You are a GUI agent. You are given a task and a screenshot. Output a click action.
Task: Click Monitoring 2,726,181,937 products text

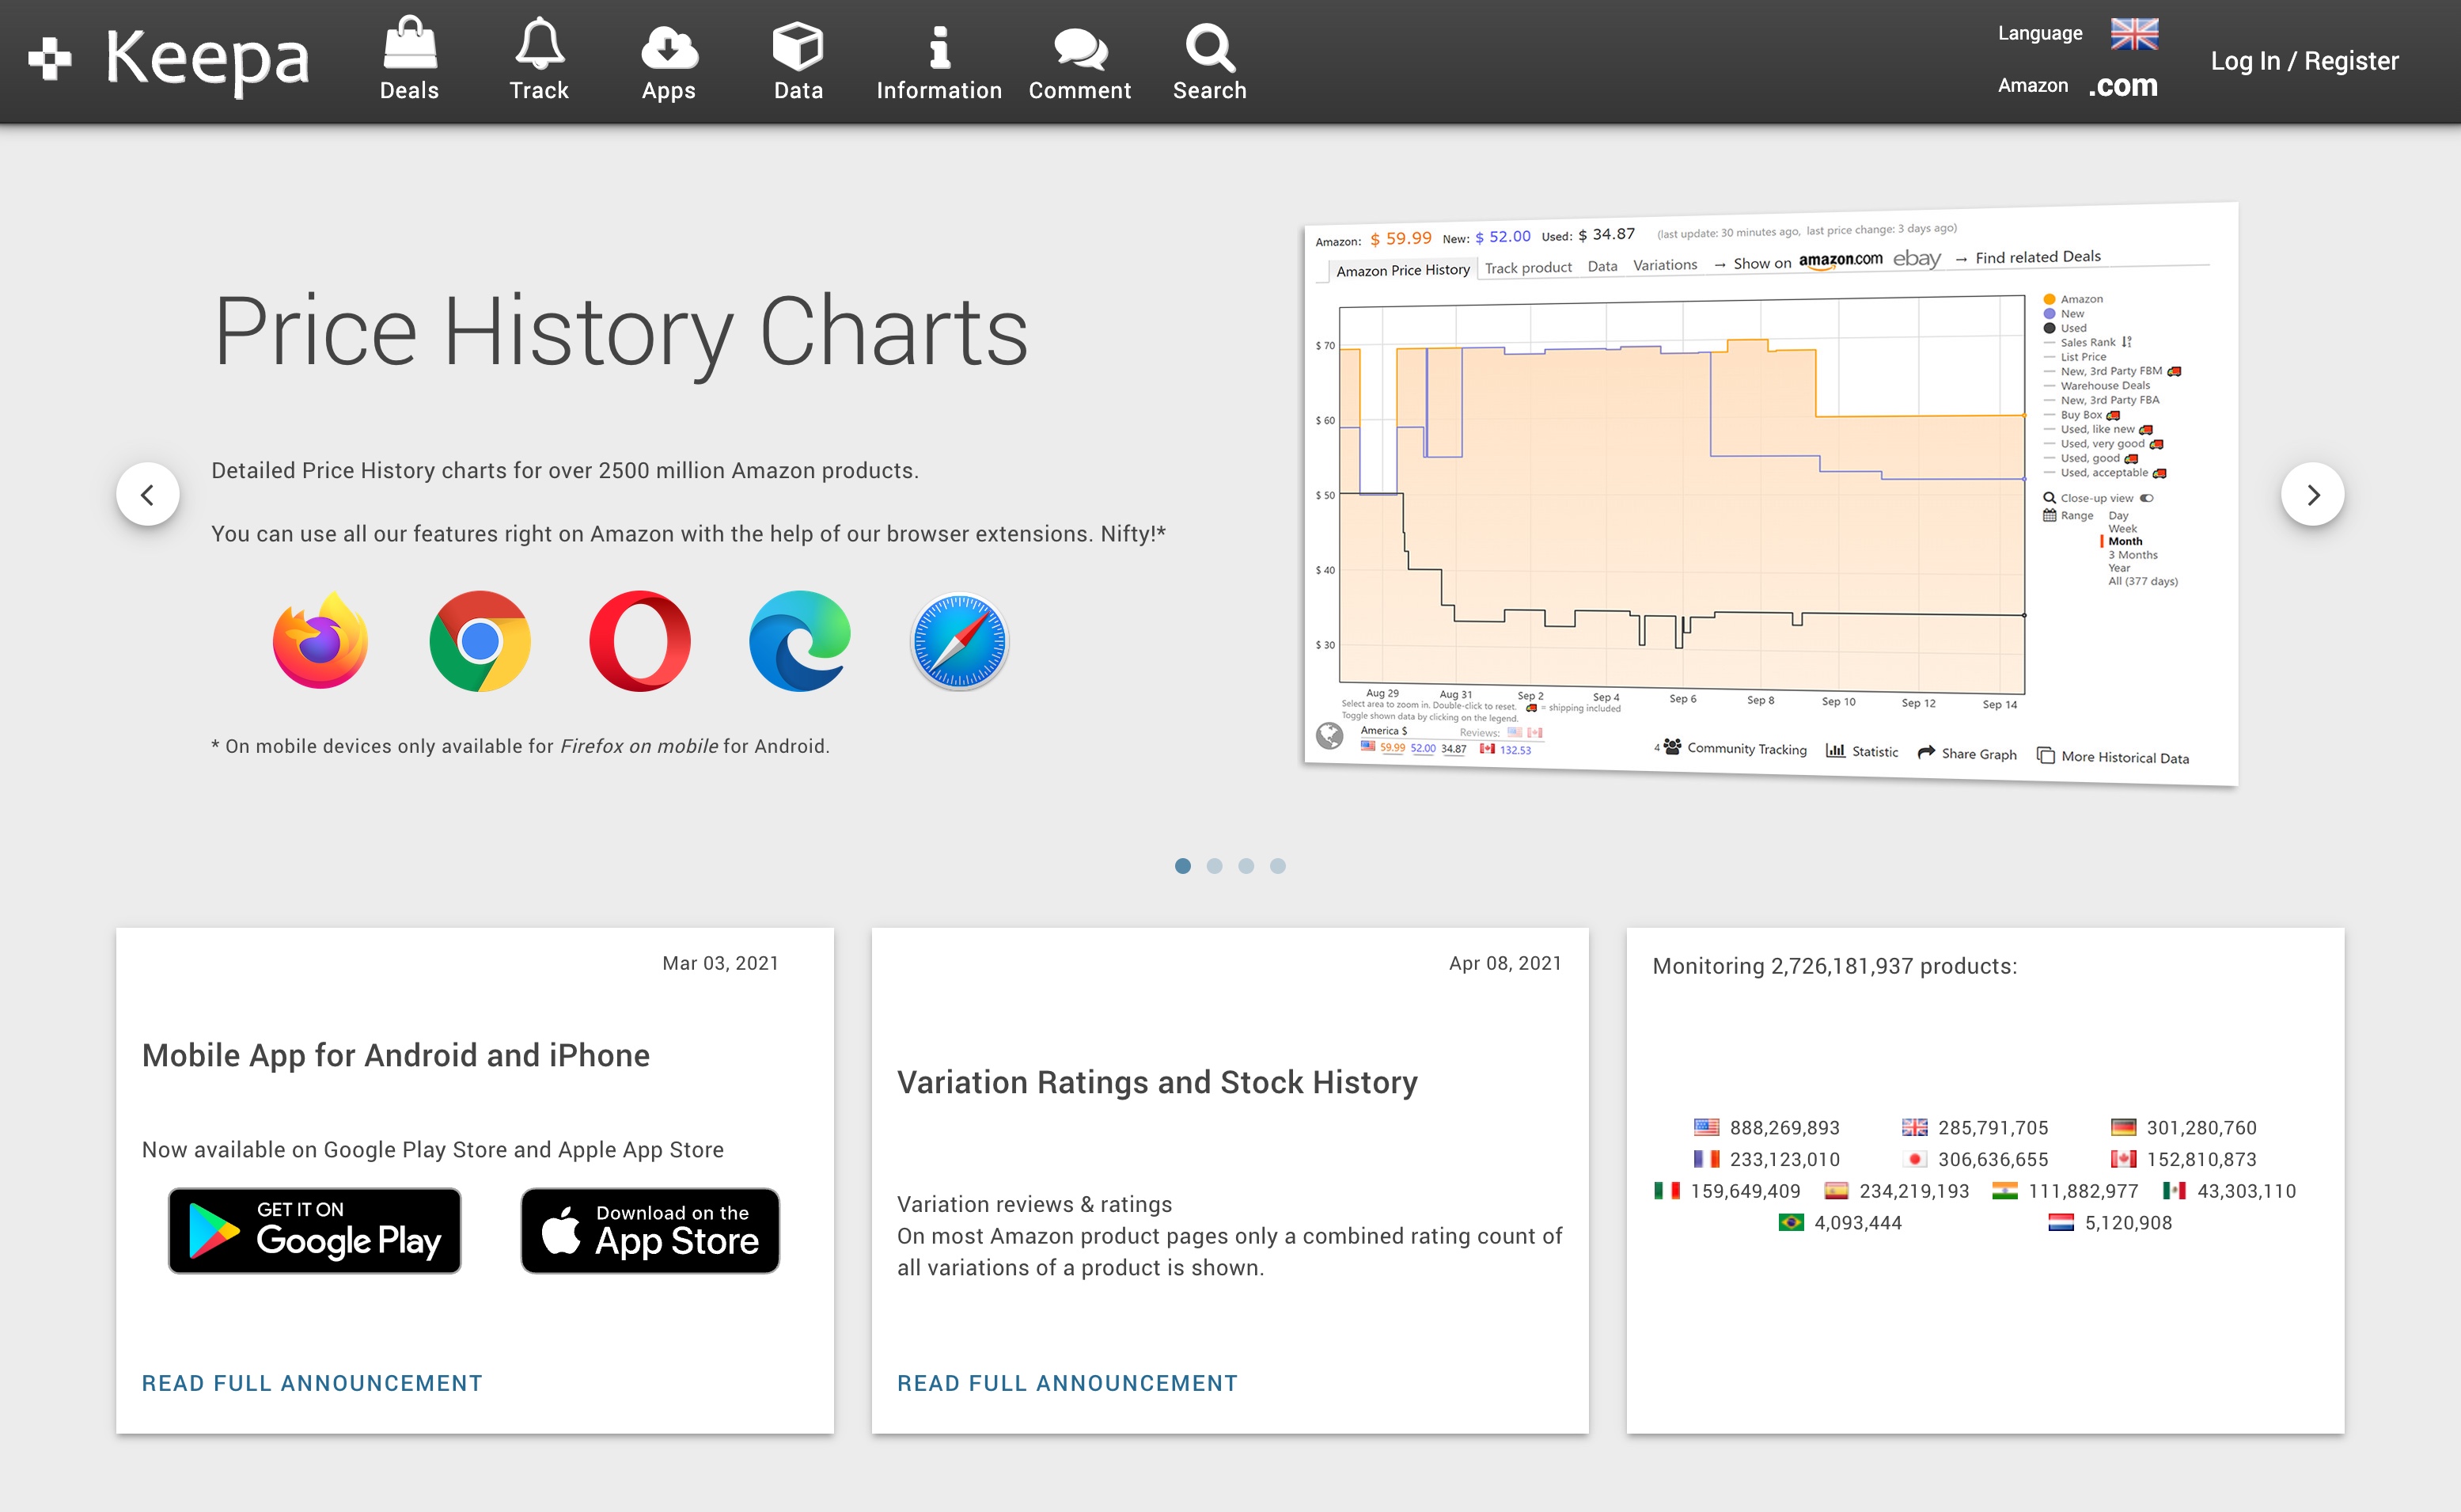pos(1834,966)
